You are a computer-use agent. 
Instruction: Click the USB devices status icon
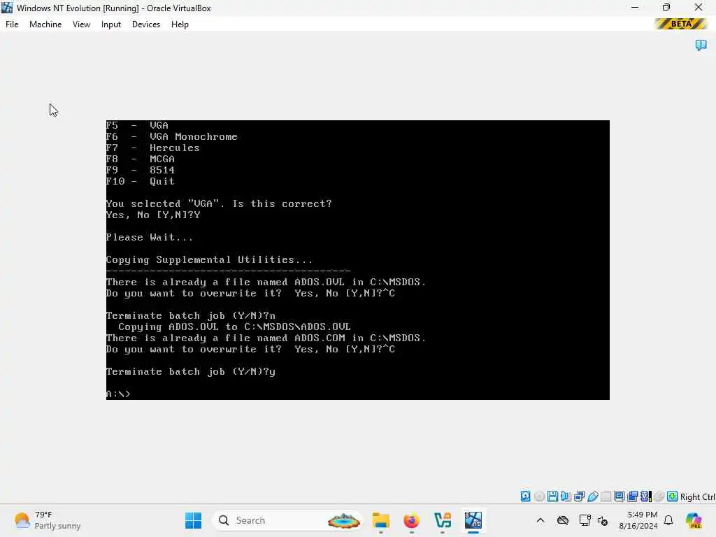[593, 496]
